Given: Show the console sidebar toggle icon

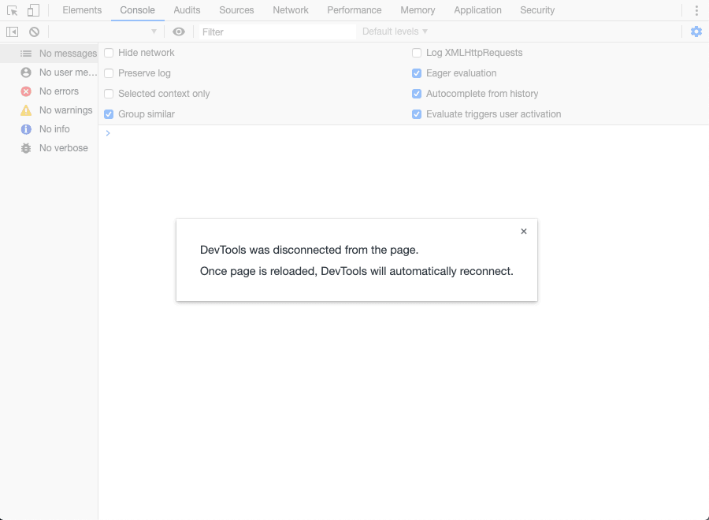Looking at the screenshot, I should [12, 32].
